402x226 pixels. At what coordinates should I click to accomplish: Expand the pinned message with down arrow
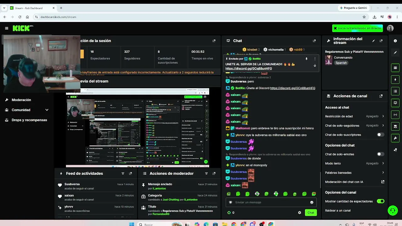click(x=315, y=66)
